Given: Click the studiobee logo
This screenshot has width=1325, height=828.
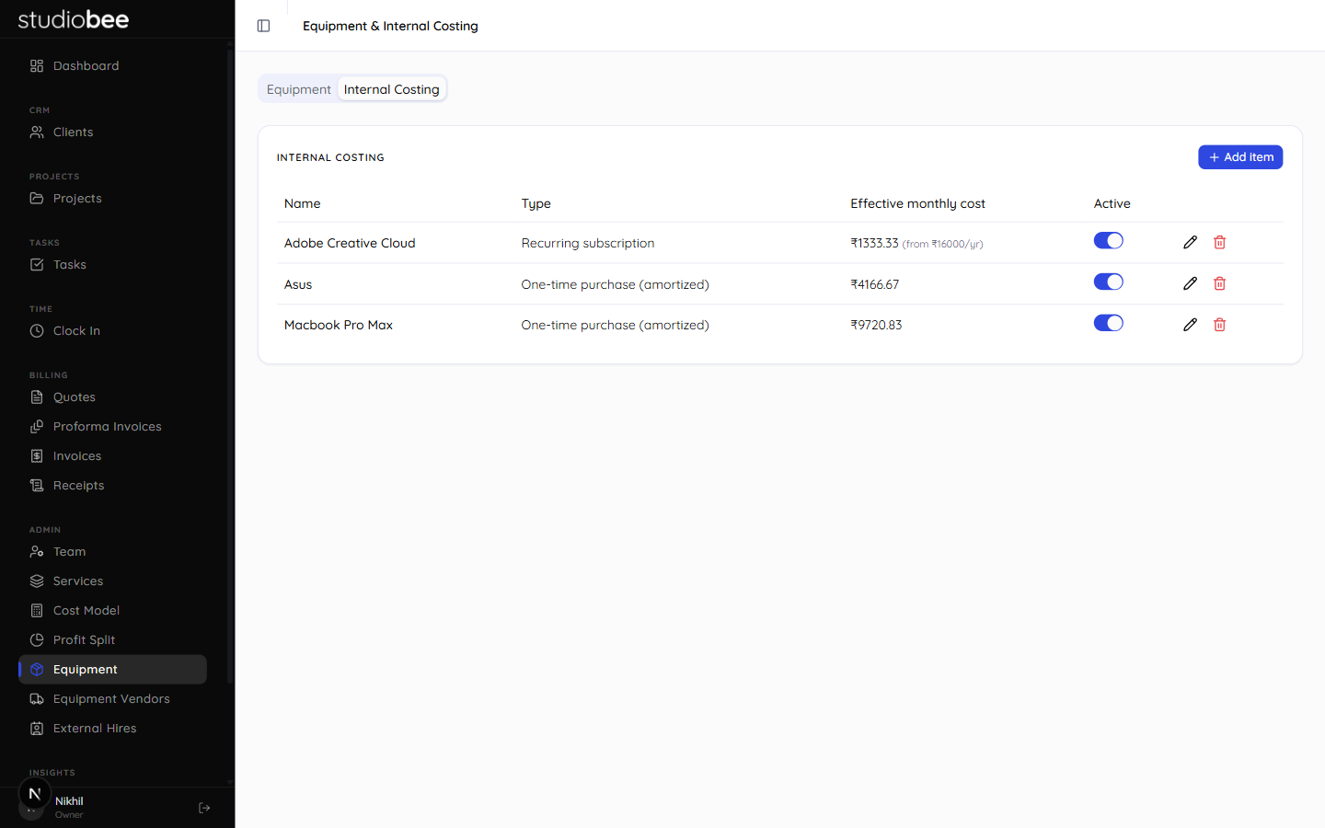Looking at the screenshot, I should tap(74, 19).
